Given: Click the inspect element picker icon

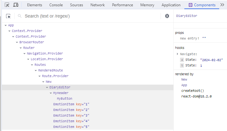Looking at the screenshot, I should [7, 5].
